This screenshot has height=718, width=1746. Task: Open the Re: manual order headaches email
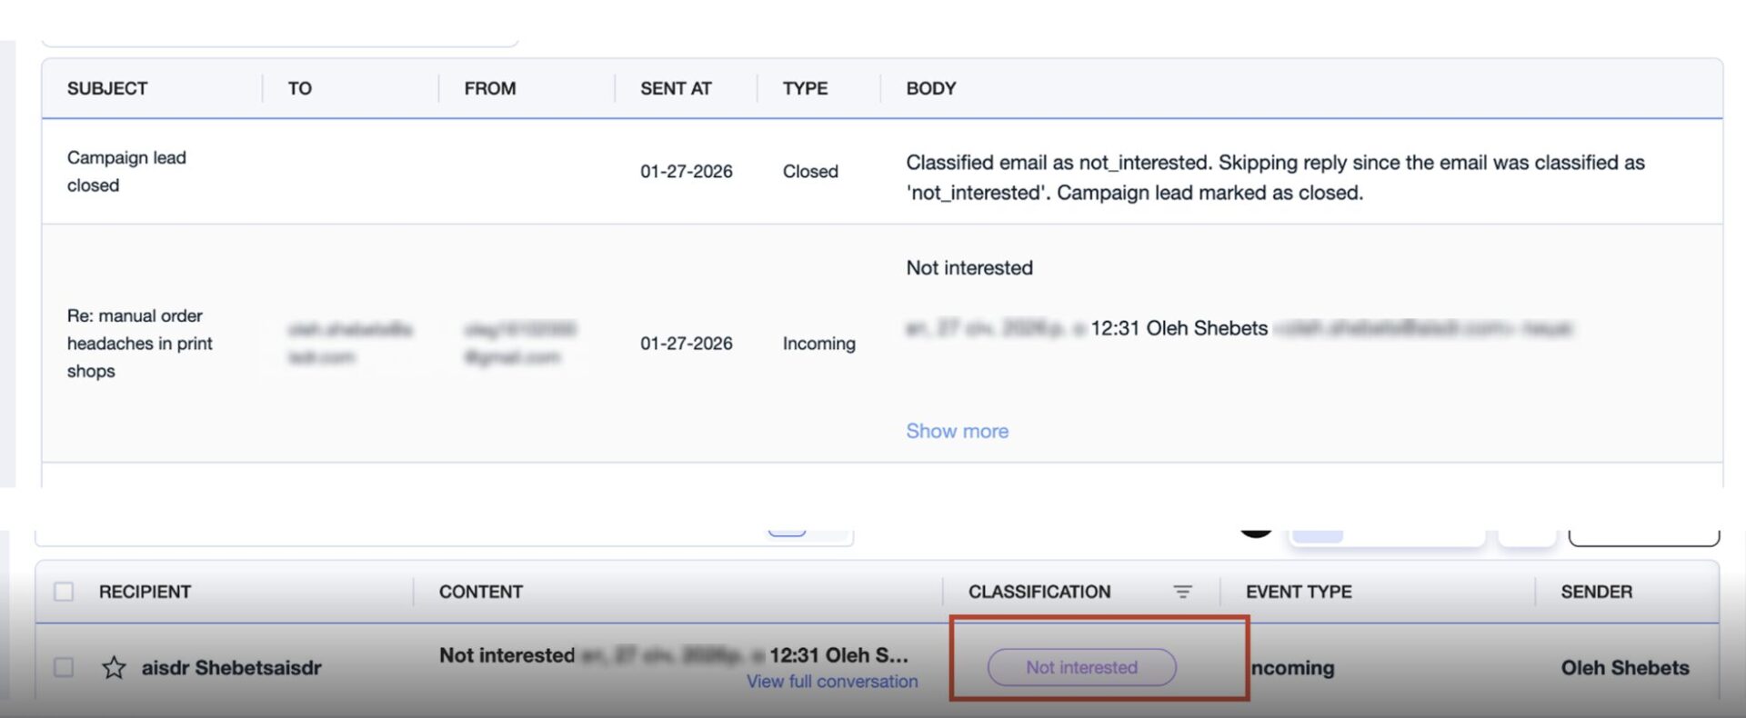tap(139, 344)
